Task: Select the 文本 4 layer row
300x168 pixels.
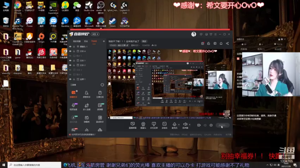Action: coord(87,51)
